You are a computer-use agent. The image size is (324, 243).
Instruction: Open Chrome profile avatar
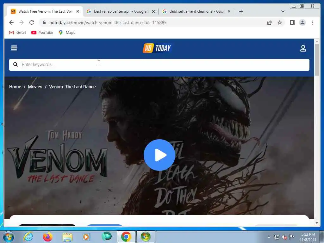(302, 22)
